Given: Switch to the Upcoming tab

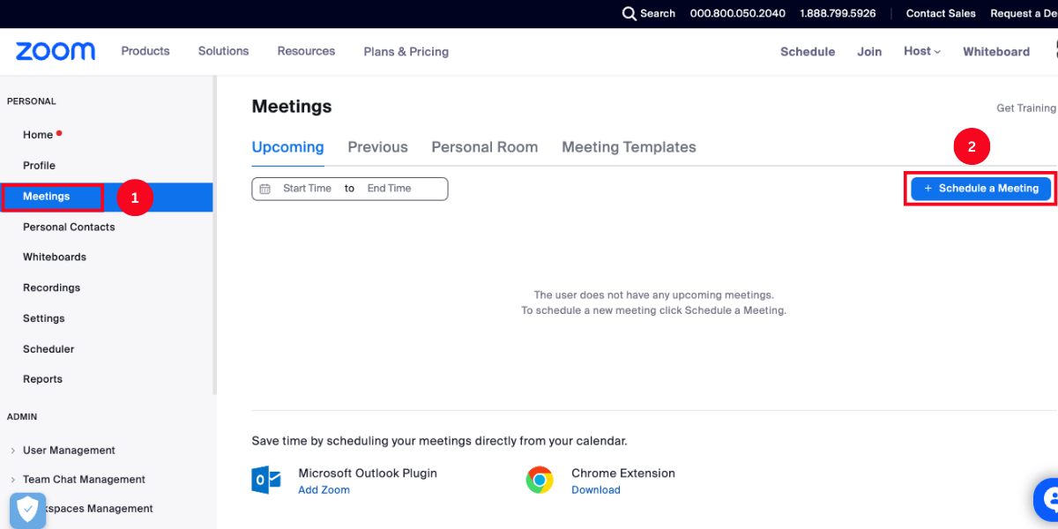Looking at the screenshot, I should [288, 147].
